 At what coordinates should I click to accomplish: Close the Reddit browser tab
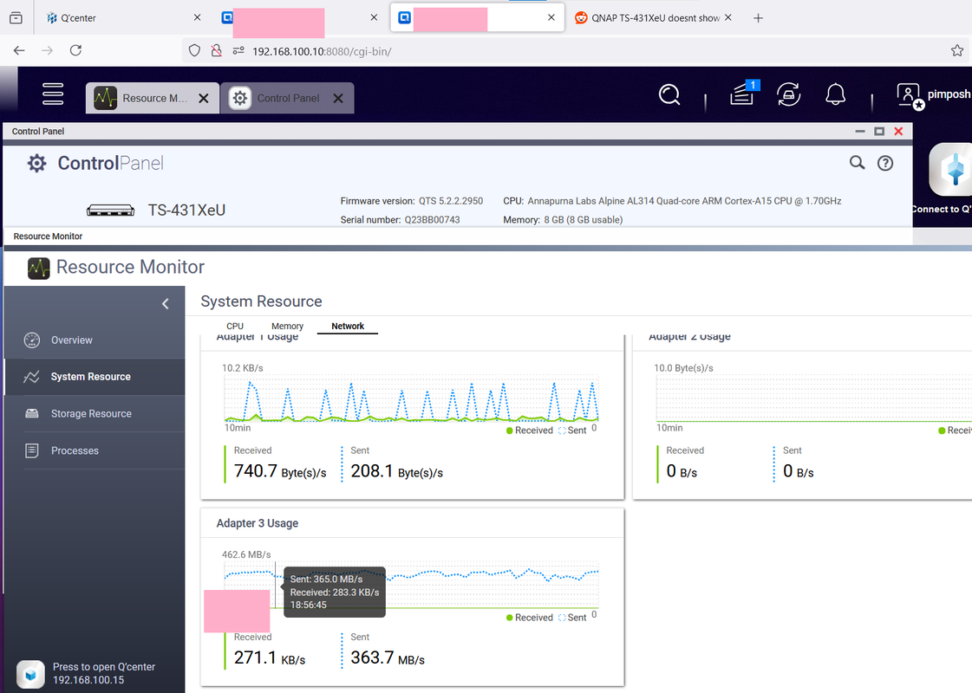[x=727, y=17]
